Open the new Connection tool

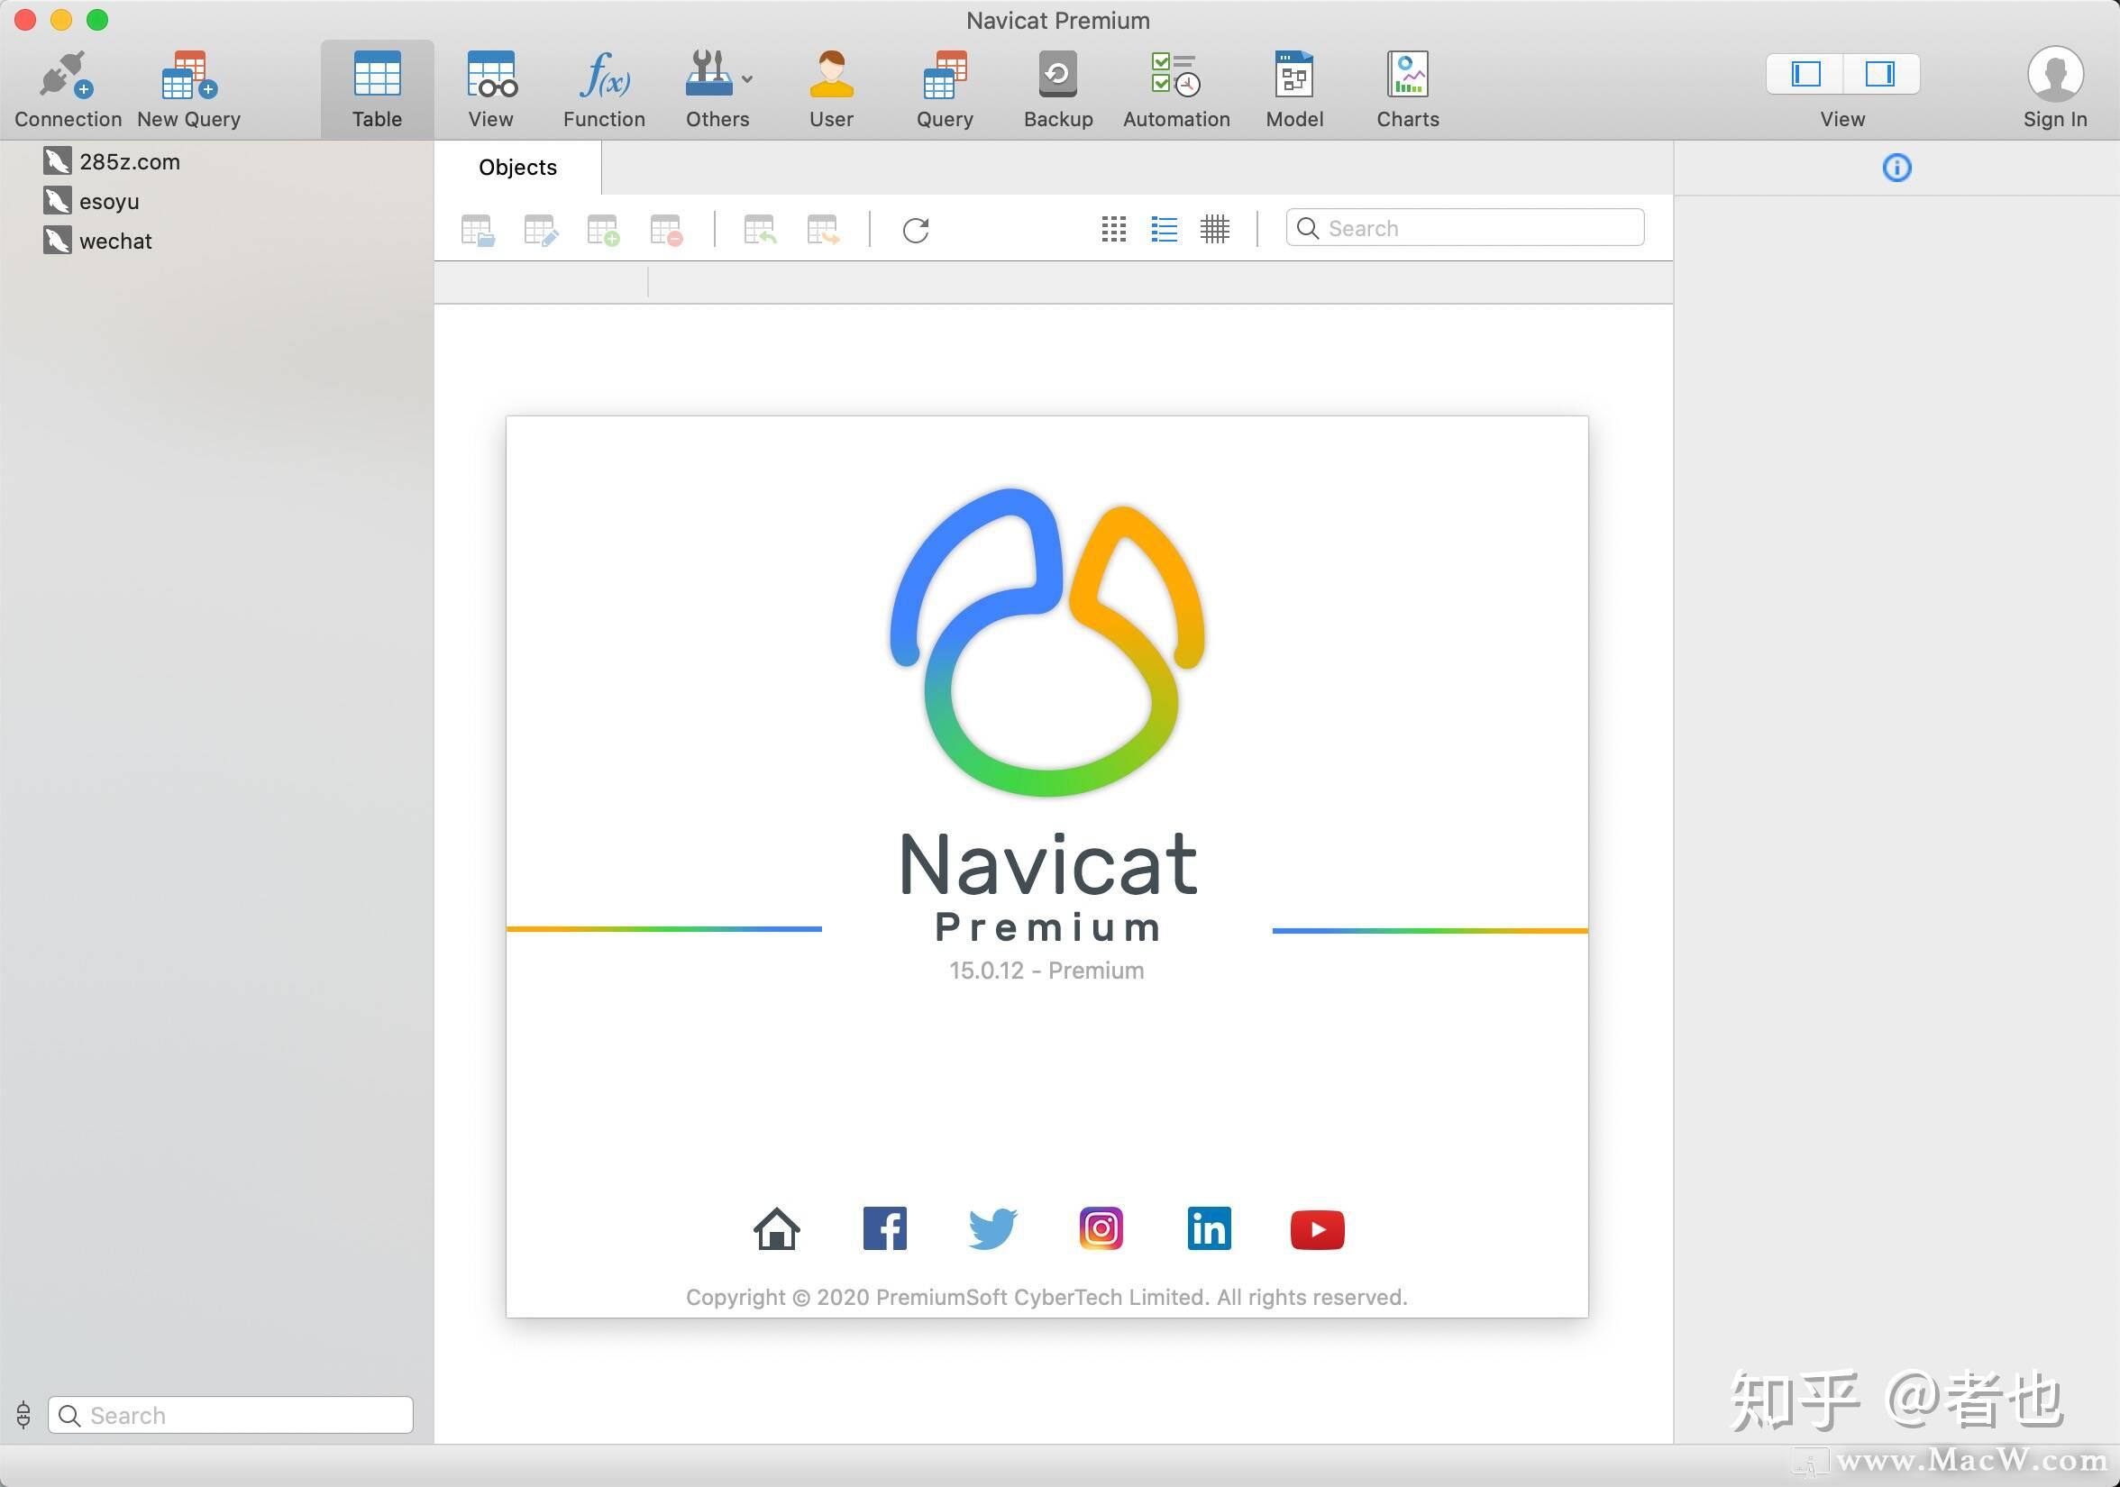[x=67, y=88]
